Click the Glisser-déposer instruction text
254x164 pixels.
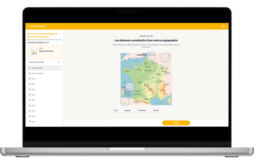coord(146,46)
